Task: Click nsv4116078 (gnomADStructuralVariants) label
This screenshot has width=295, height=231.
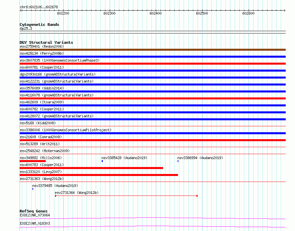Action: coord(57,95)
